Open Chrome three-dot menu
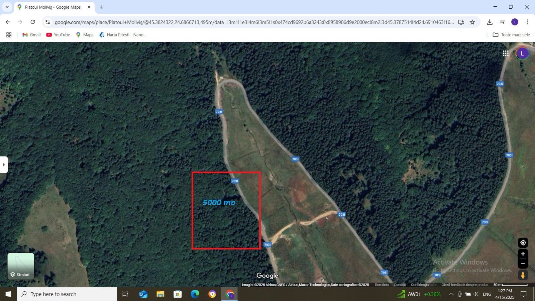Image resolution: width=535 pixels, height=301 pixels. [x=527, y=22]
